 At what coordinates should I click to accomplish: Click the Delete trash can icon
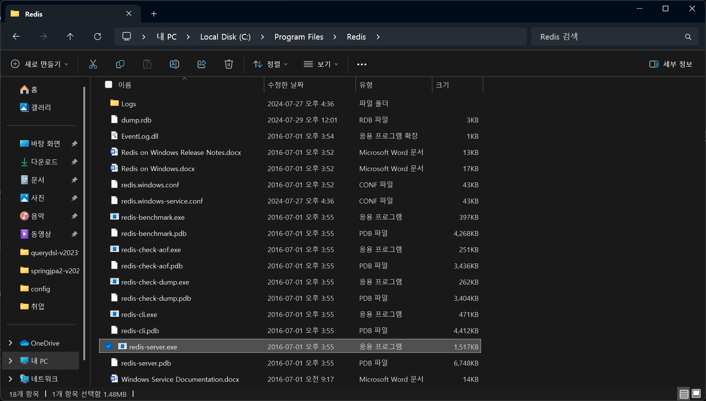pos(229,64)
